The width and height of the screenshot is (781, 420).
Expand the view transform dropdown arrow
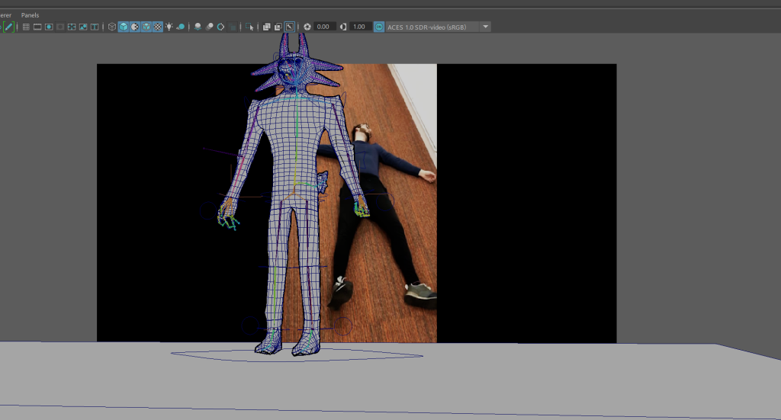[486, 27]
